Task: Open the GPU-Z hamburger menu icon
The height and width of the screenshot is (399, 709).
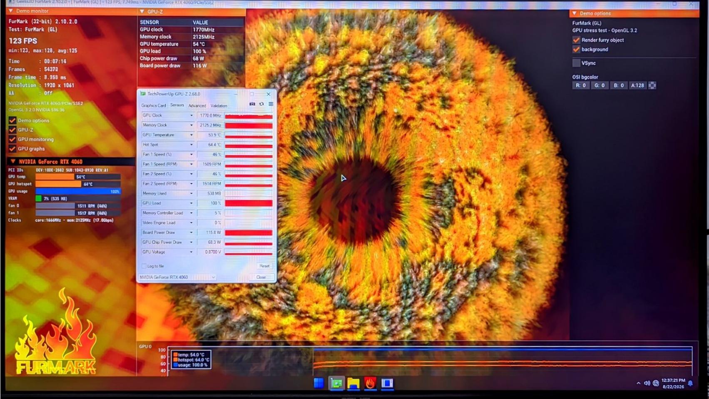Action: (271, 104)
